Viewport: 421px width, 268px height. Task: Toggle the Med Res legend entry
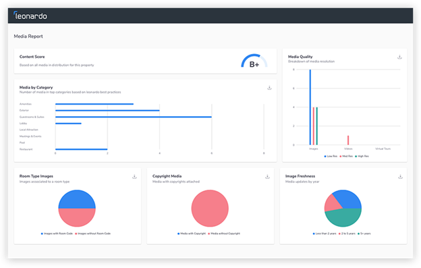coord(346,157)
